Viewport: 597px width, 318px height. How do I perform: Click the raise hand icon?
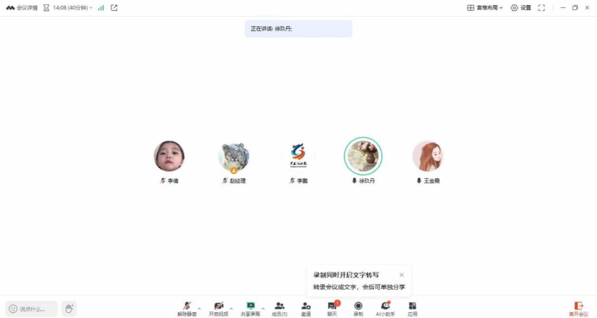69,309
